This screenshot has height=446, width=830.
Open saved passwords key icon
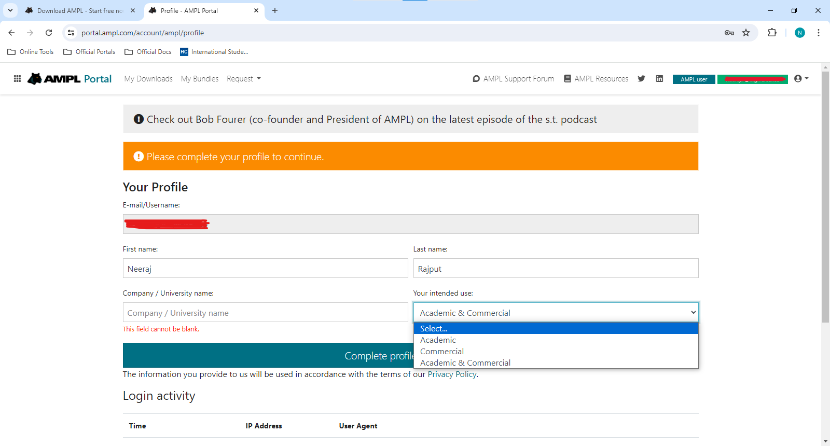729,33
